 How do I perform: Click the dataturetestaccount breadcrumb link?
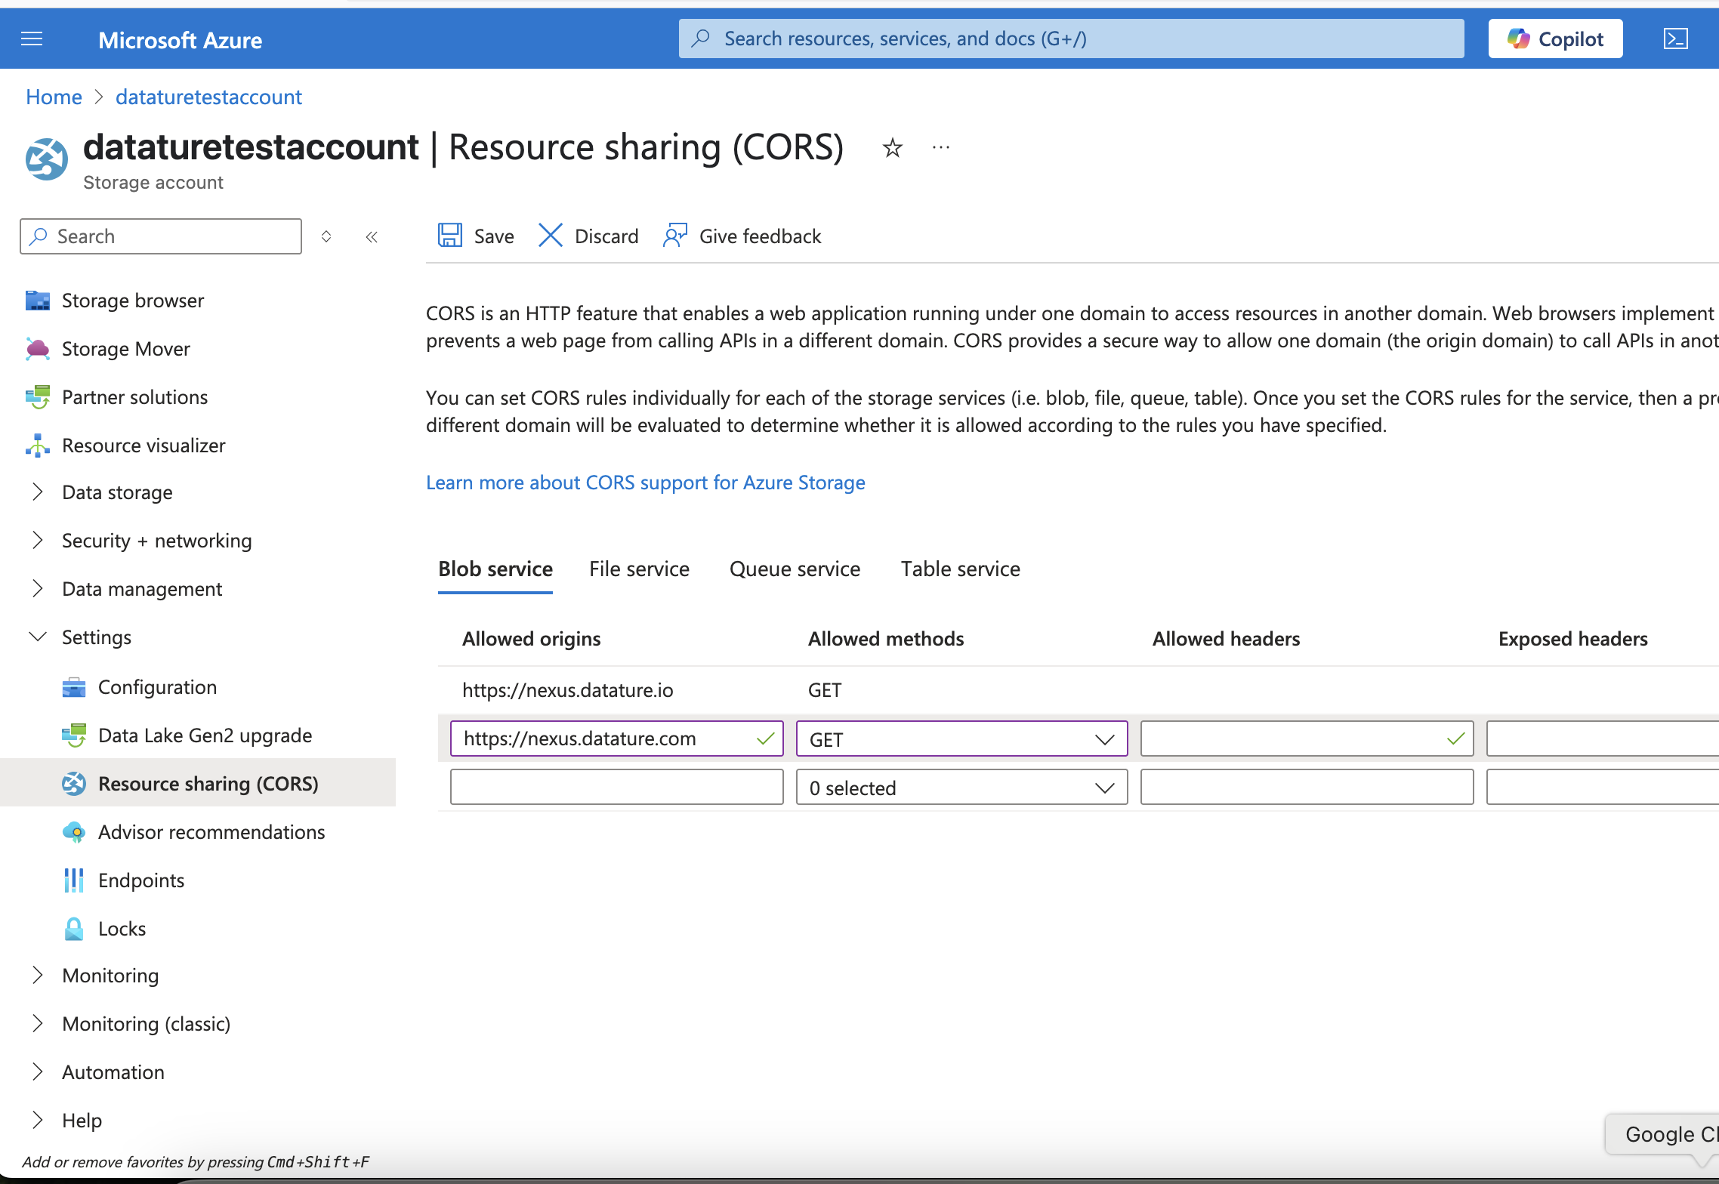[x=208, y=97]
